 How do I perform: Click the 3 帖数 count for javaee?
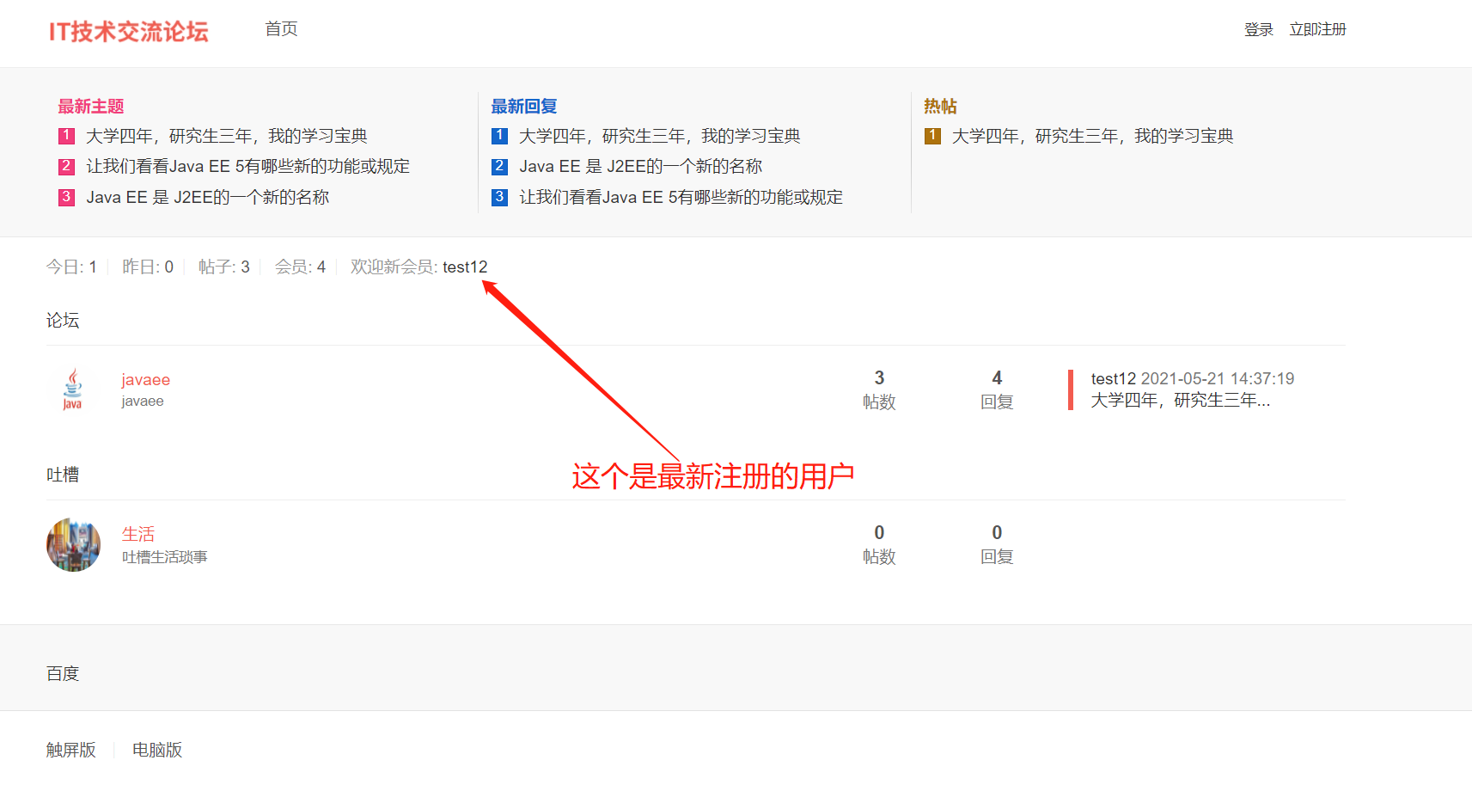879,389
